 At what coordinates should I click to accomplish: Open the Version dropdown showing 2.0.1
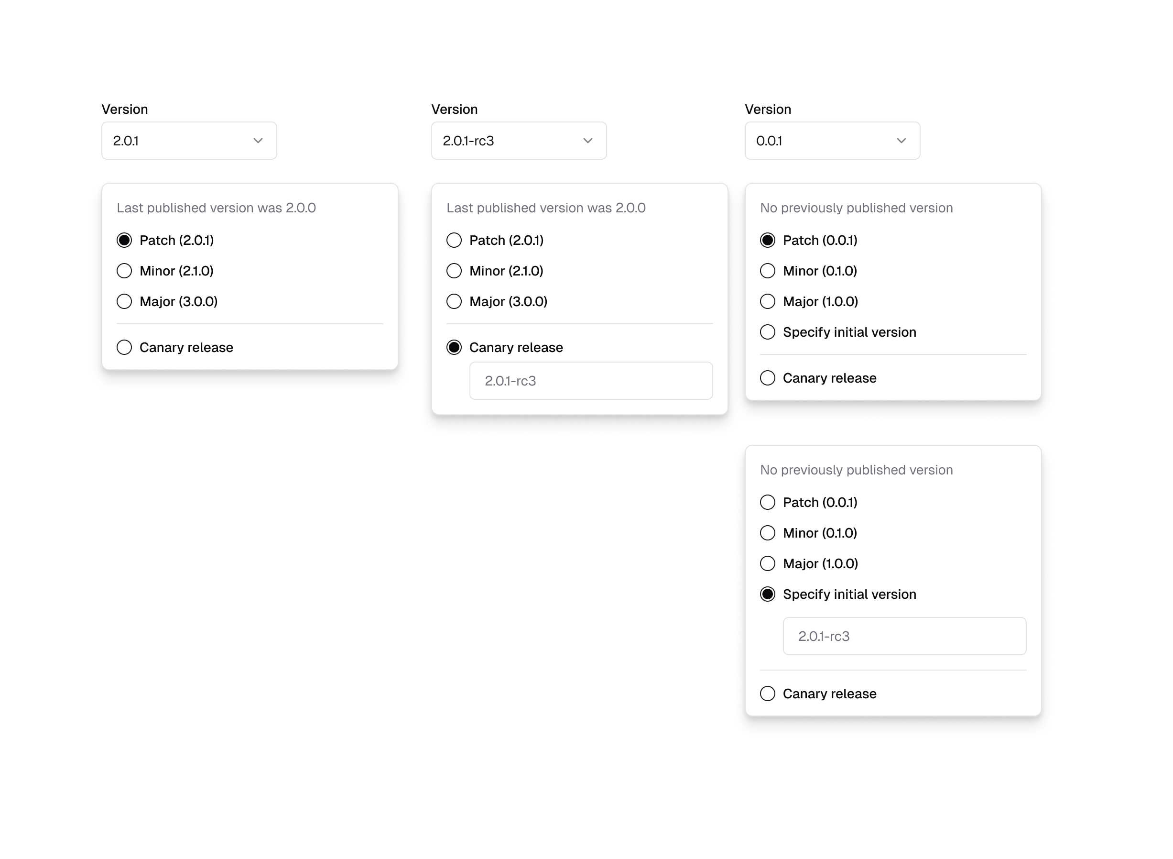point(189,141)
